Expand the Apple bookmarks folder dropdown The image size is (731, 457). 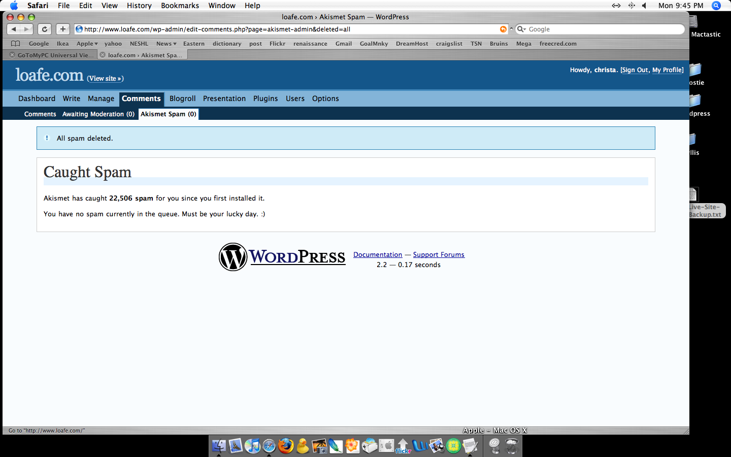click(87, 44)
